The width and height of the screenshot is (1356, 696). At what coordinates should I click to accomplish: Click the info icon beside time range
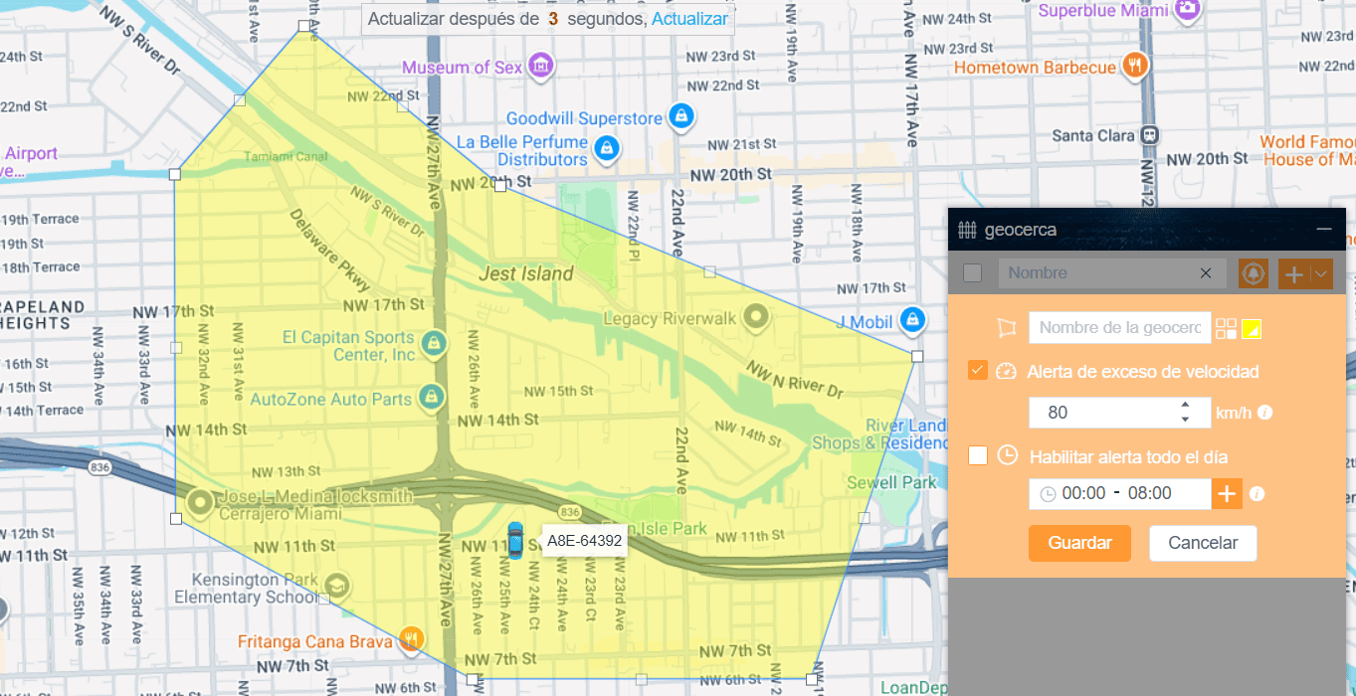[x=1257, y=493]
